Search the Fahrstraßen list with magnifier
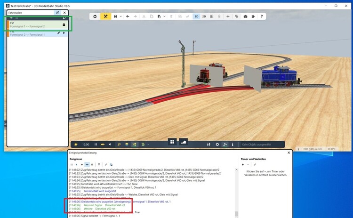Viewport: 353px width, 218px height. [64, 18]
